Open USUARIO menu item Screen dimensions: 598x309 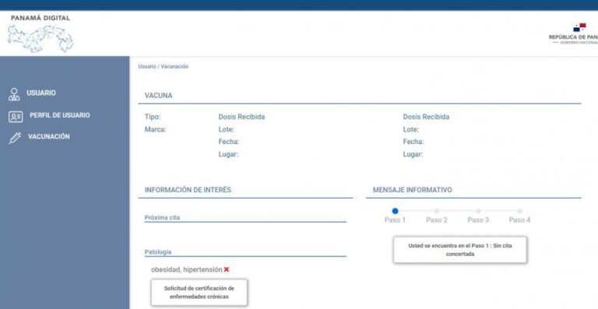[41, 93]
